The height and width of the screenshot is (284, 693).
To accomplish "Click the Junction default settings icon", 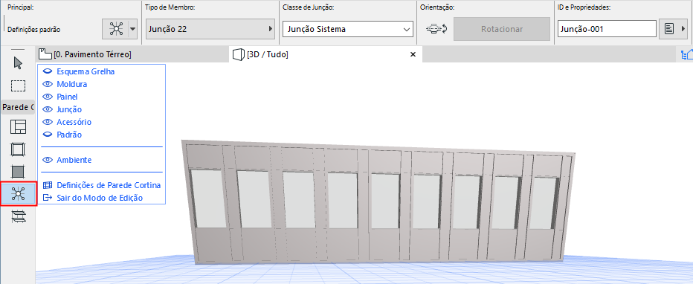I will (116, 30).
